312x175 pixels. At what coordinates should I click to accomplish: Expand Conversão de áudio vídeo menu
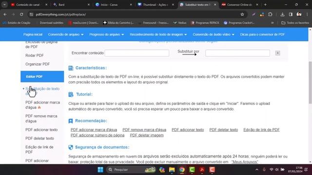pos(214,35)
